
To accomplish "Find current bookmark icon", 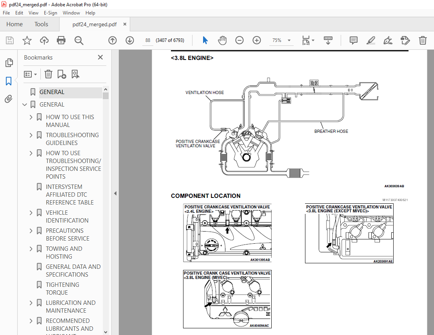I will 75,74.
